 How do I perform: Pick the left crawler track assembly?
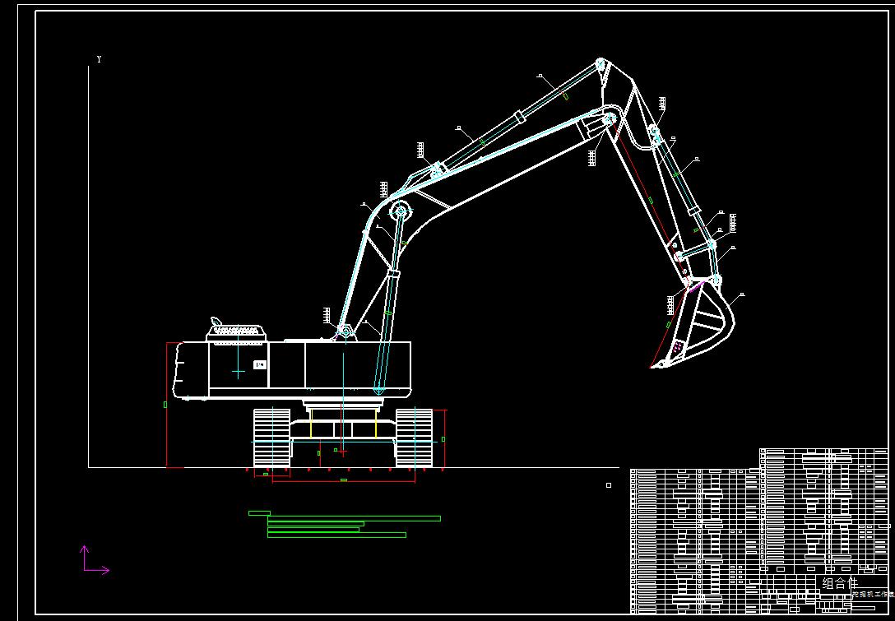[271, 438]
